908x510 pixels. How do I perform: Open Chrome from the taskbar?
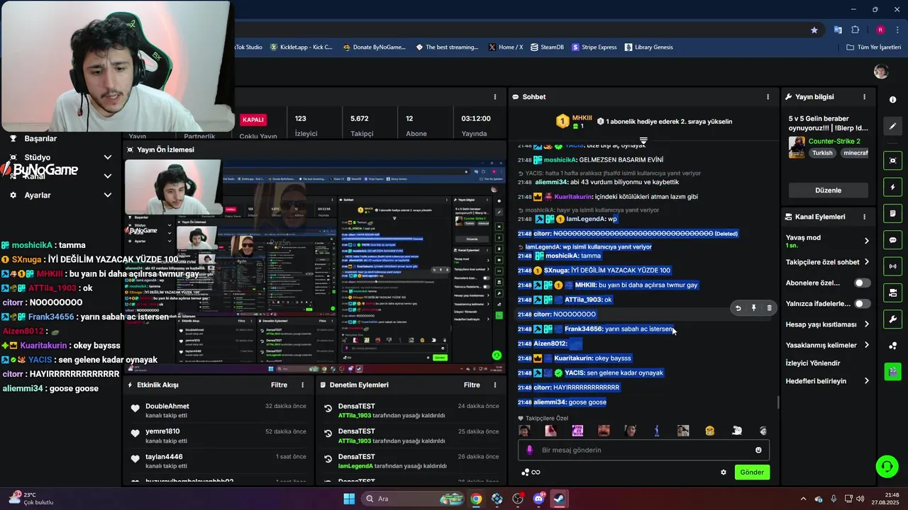pyautogui.click(x=476, y=499)
